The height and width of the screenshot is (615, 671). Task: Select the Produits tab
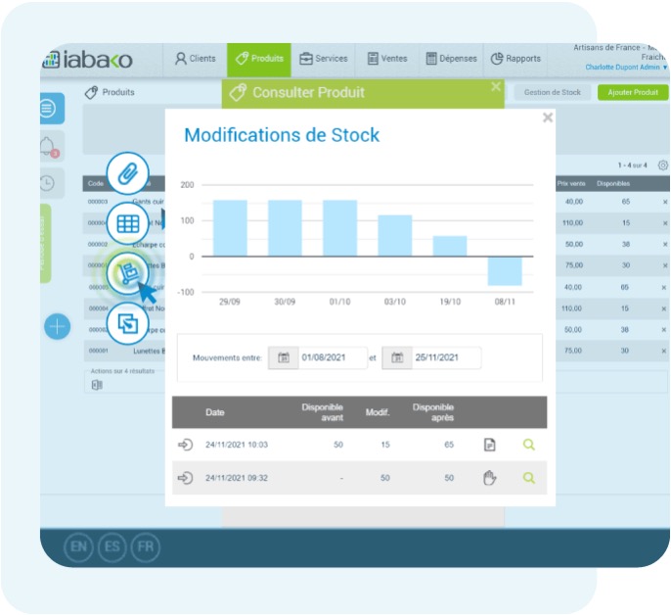(259, 59)
